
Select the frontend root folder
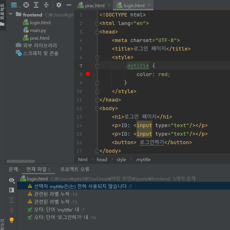[x=33, y=15]
